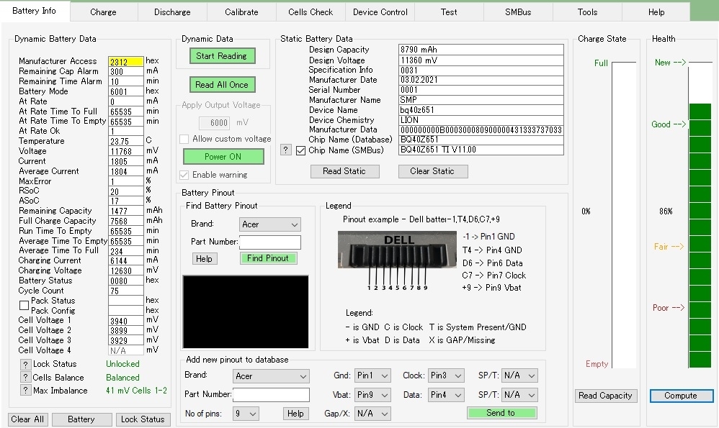This screenshot has height=428, width=719.
Task: Check Allow custom voltage option
Action: pos(184,139)
